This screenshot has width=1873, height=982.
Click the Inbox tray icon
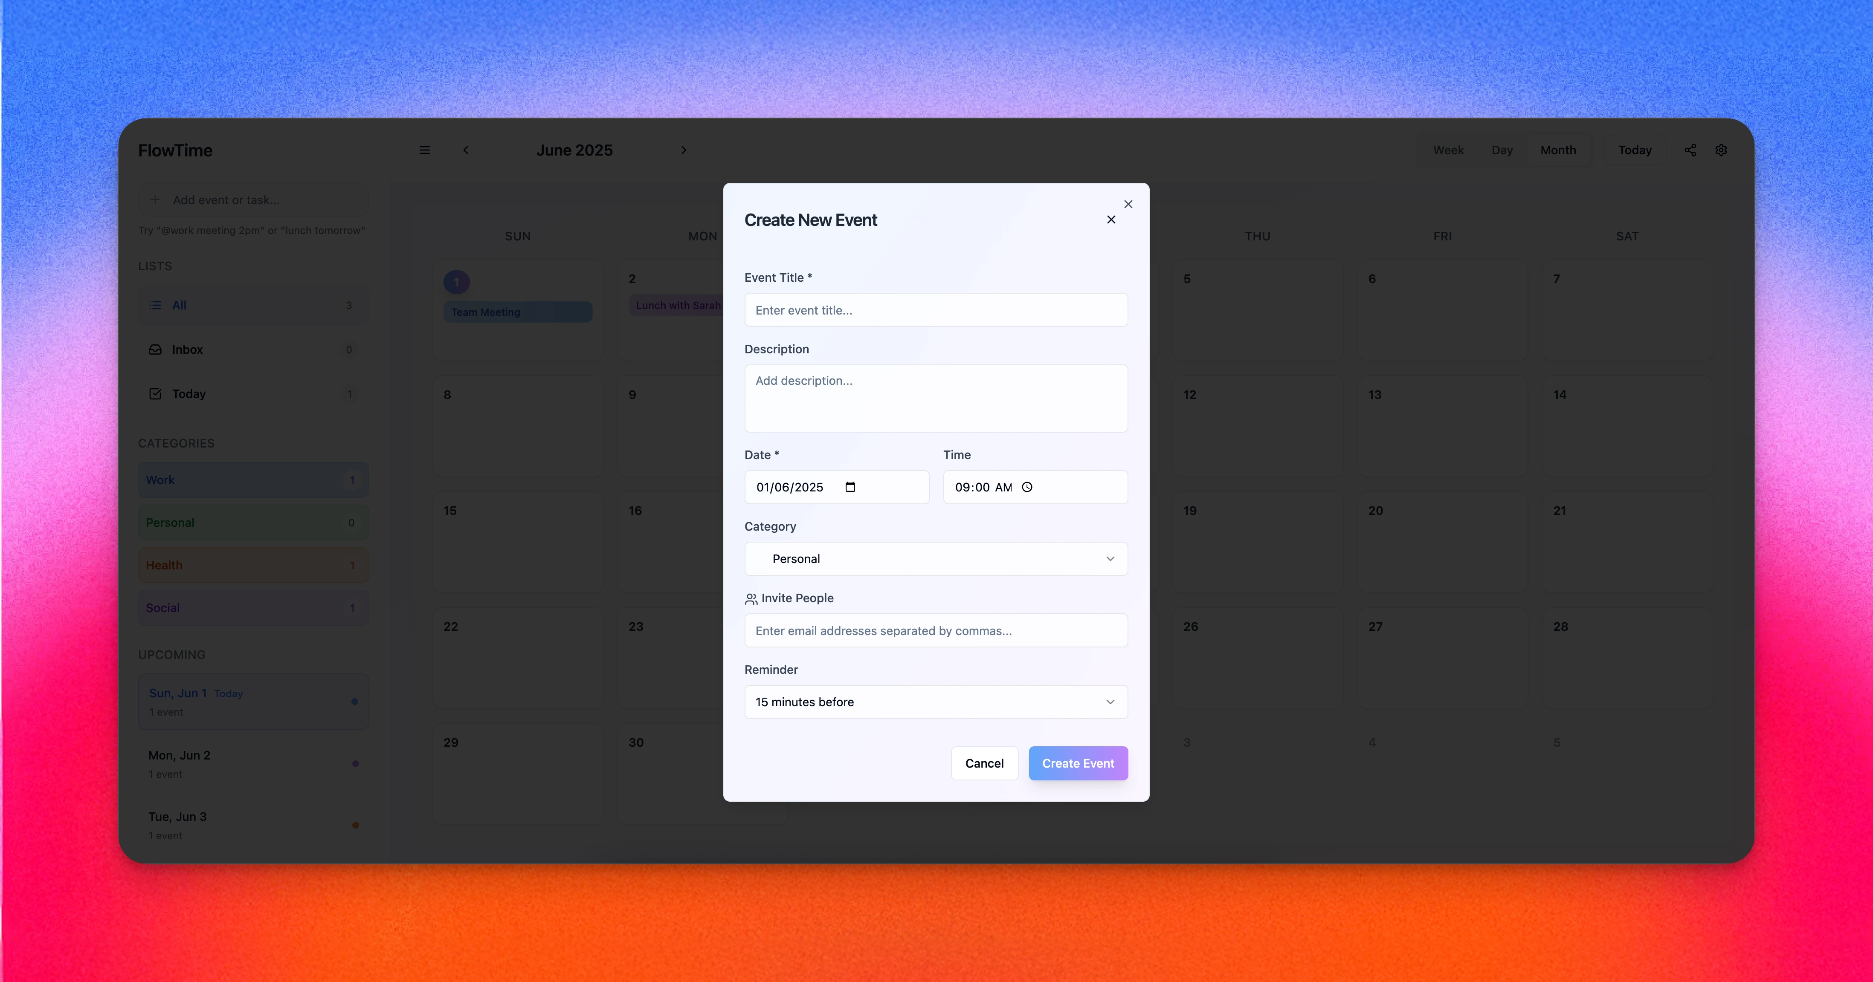tap(155, 349)
